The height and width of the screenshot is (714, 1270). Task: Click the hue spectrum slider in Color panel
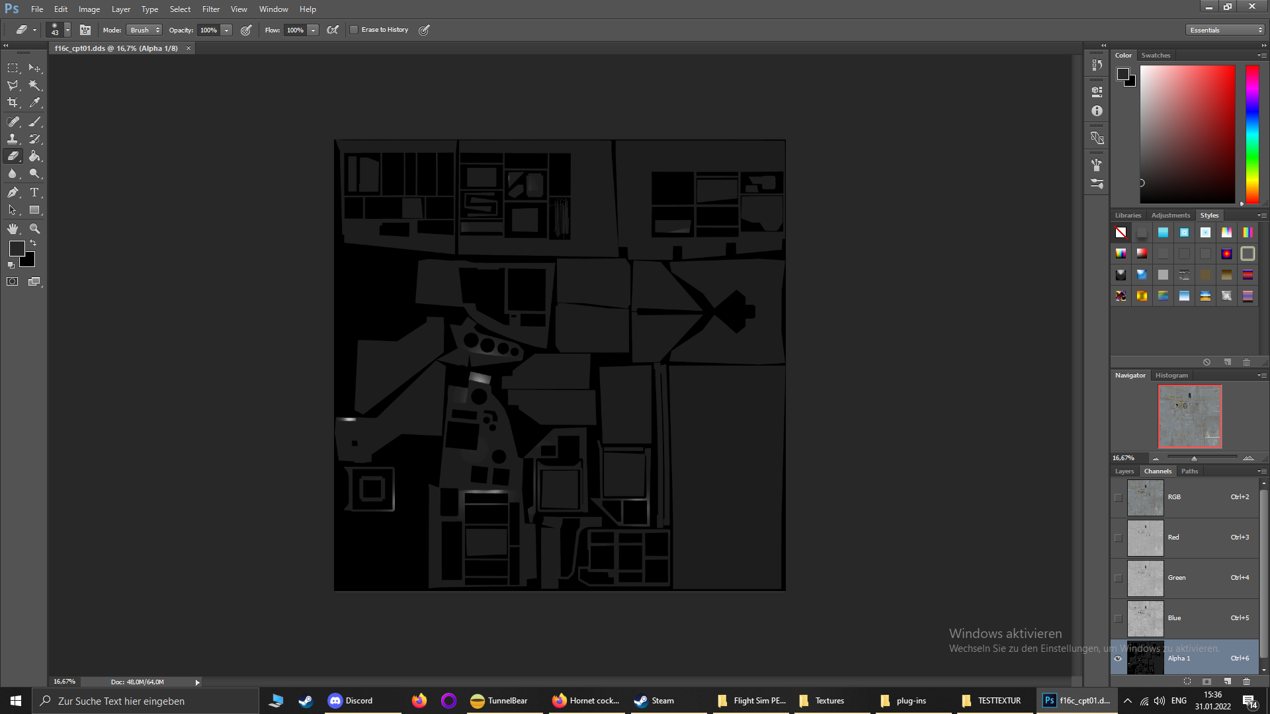click(x=1252, y=134)
